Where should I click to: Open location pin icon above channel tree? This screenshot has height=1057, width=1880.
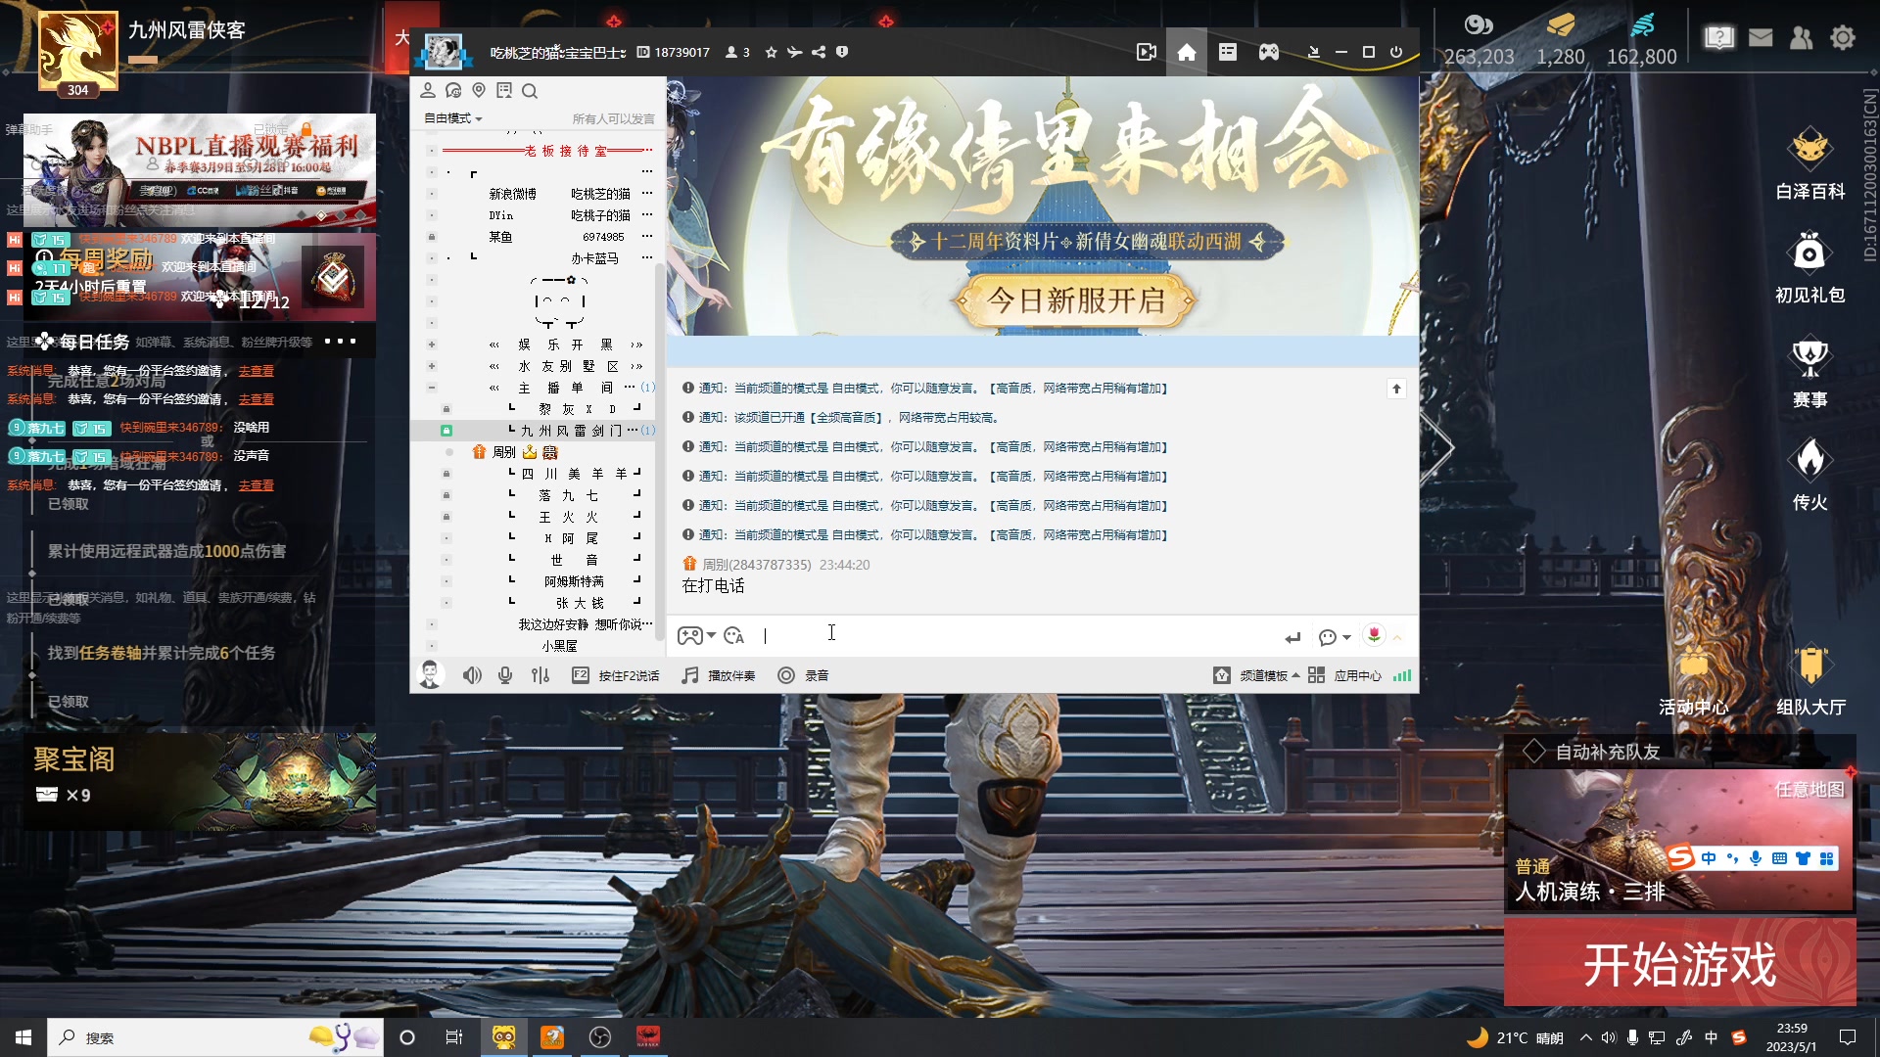pyautogui.click(x=479, y=91)
